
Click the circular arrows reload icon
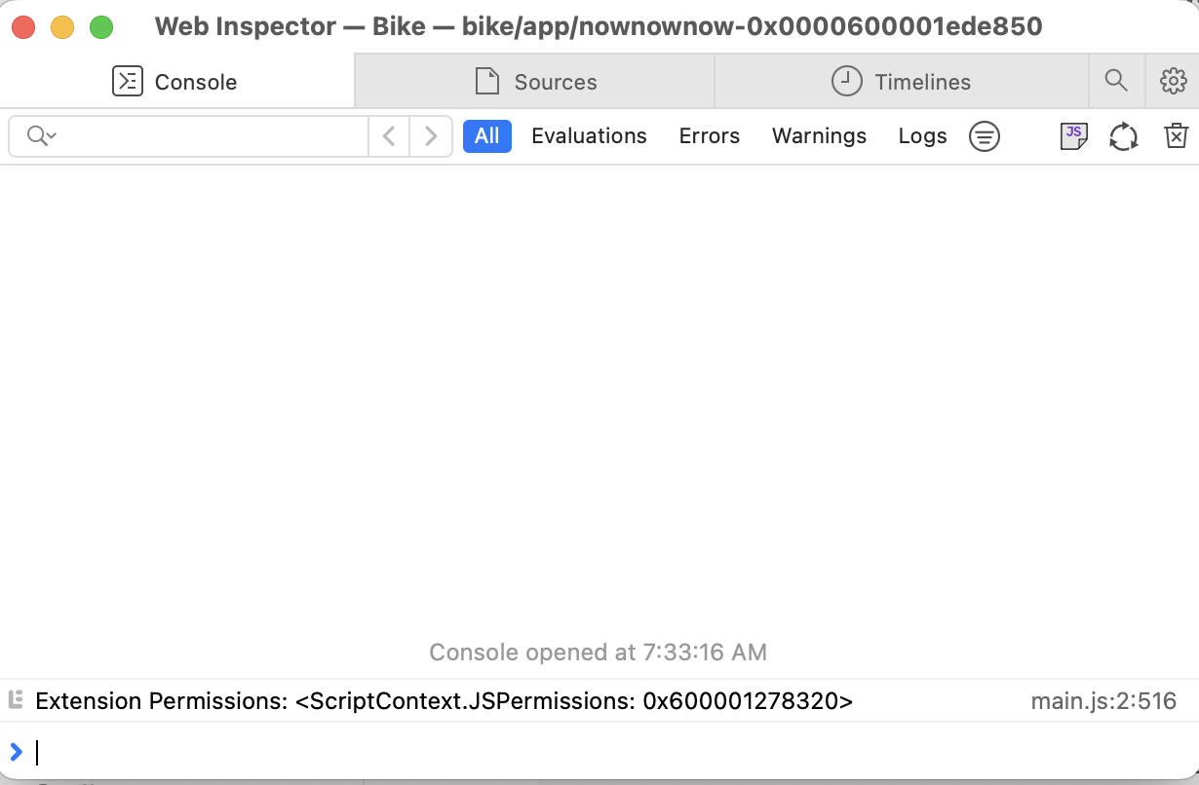click(1124, 136)
